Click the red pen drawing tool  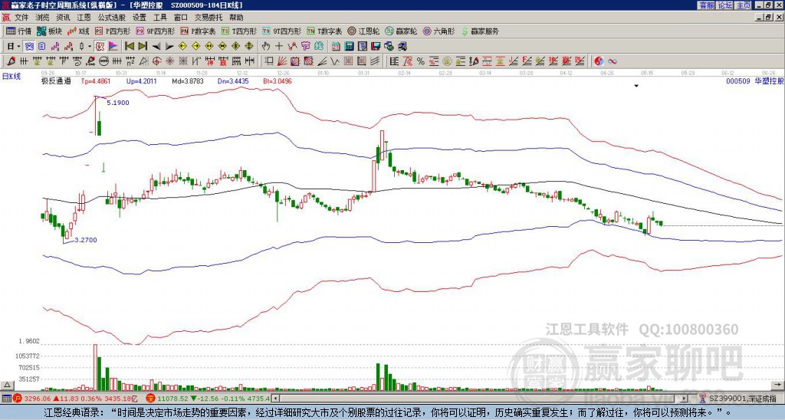(11, 61)
